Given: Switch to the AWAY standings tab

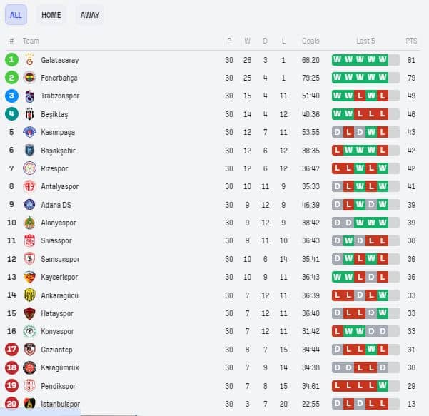Looking at the screenshot, I should [x=90, y=15].
